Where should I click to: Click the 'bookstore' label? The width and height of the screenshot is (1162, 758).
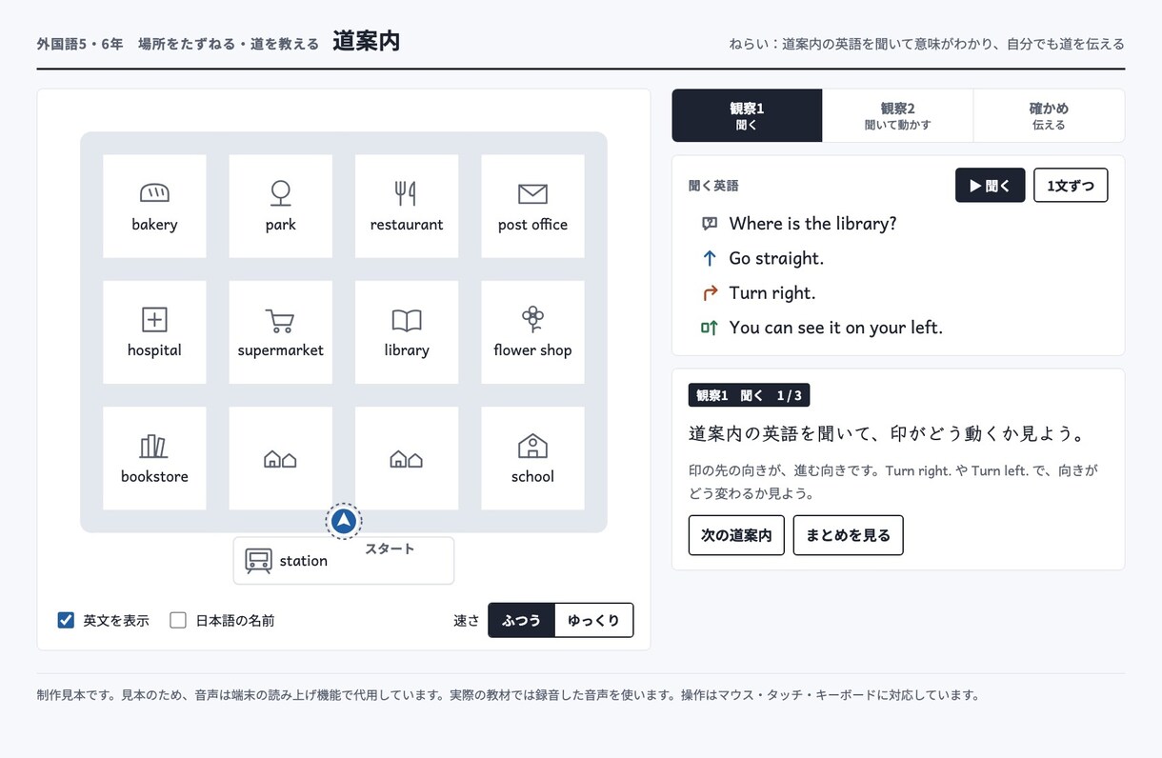pyautogui.click(x=154, y=476)
